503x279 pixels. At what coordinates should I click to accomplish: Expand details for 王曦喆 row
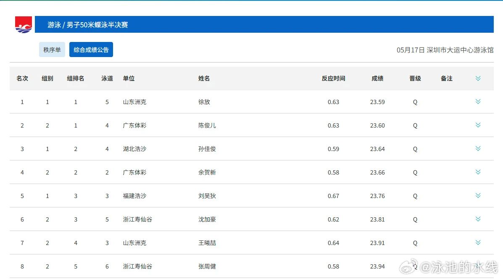pyautogui.click(x=478, y=242)
